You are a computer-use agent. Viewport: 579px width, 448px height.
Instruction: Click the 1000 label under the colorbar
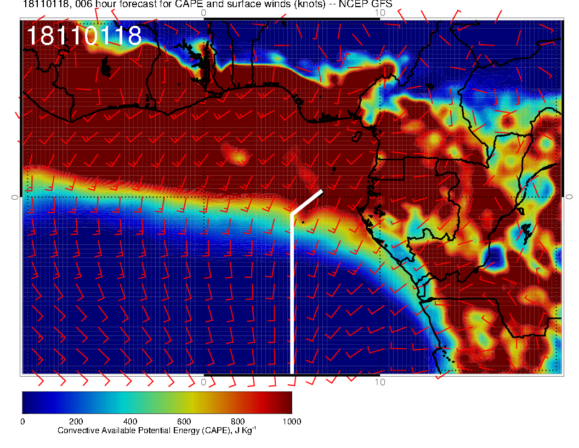coord(292,422)
